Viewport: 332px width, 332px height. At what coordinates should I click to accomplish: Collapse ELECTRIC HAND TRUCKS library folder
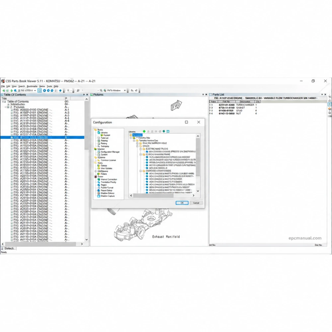[x=140, y=149]
